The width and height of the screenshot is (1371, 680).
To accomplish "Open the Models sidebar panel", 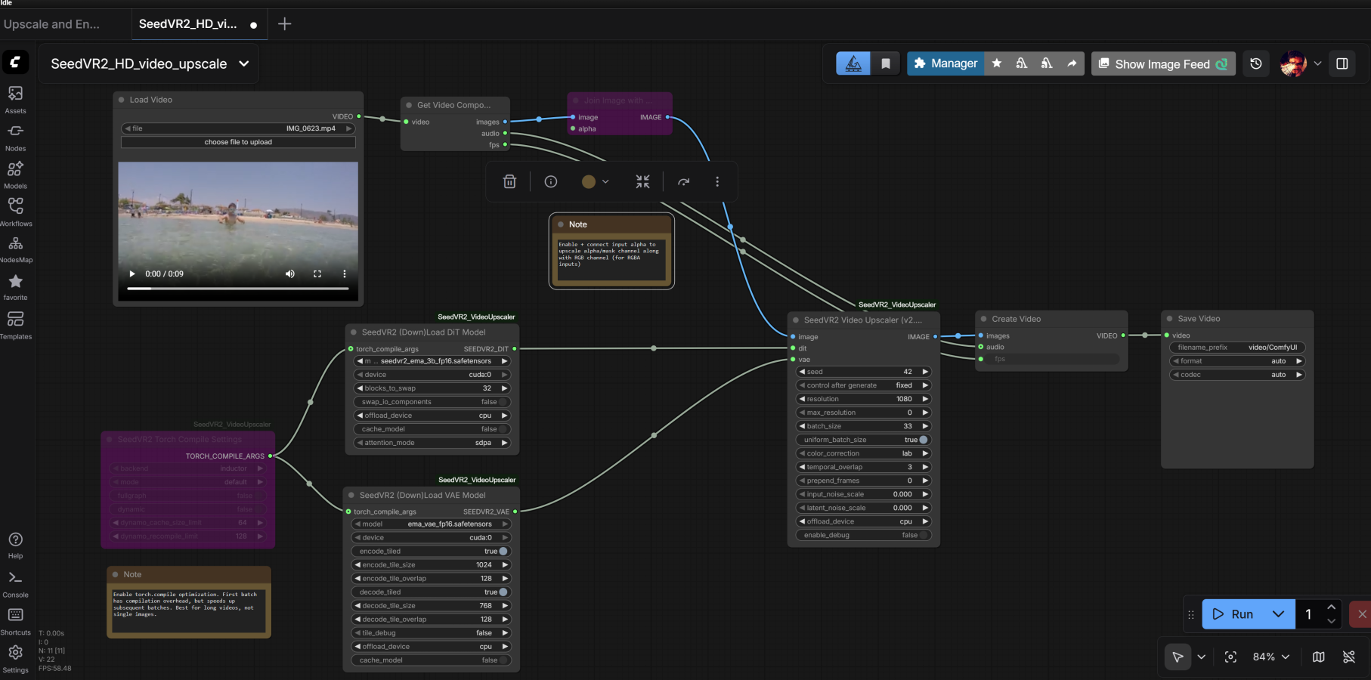I will click(15, 173).
